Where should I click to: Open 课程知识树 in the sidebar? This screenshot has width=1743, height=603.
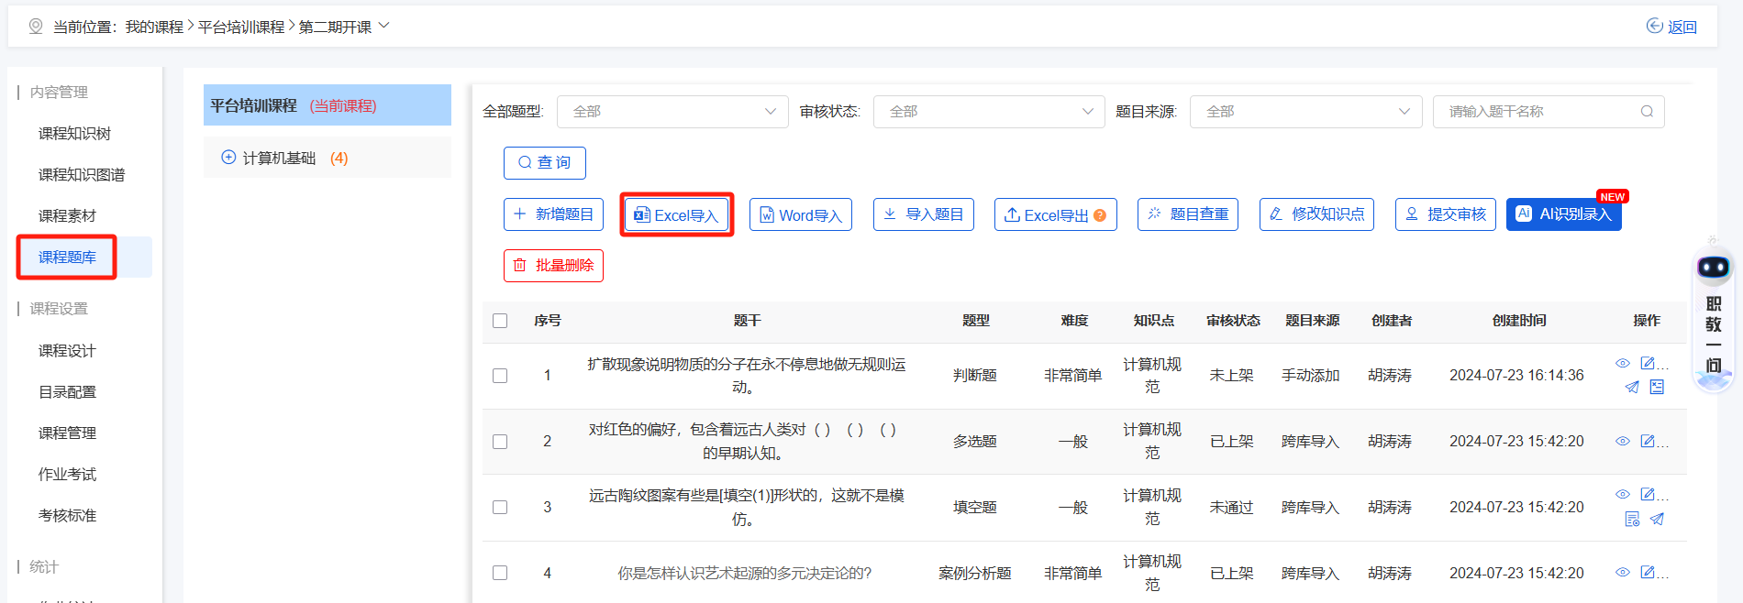click(74, 134)
